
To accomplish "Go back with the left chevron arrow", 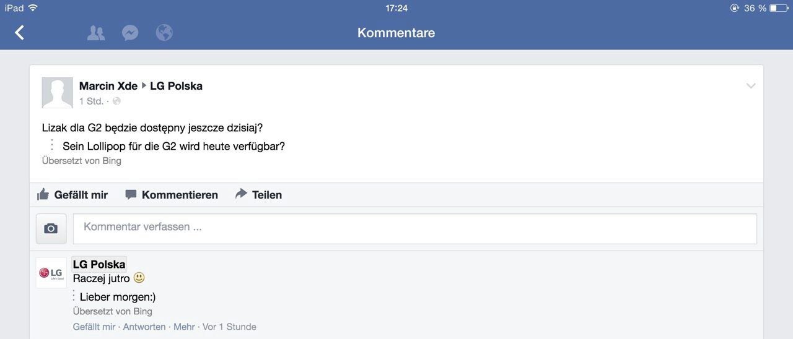I will coord(20,33).
